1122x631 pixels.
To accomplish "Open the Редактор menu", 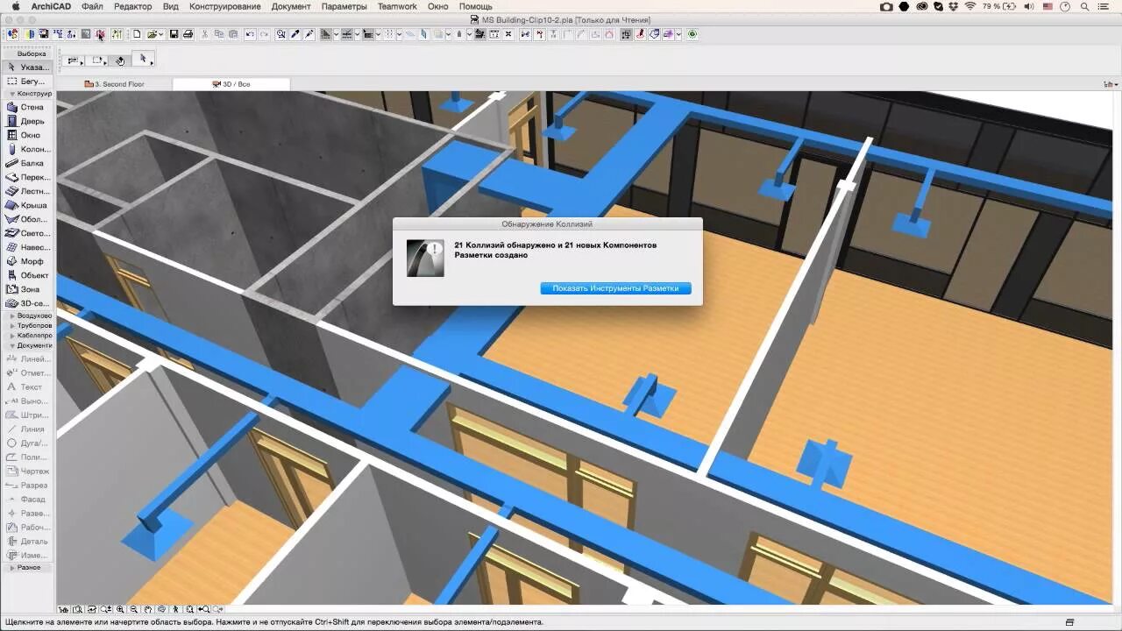I will coord(132,6).
